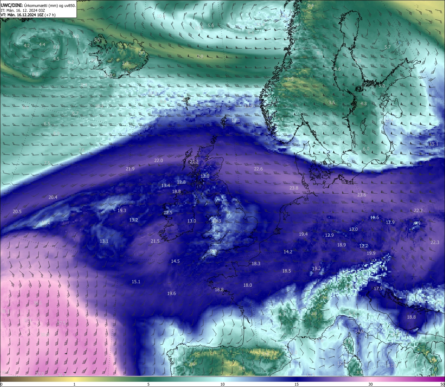The width and height of the screenshot is (445, 387).
Task: Click the 5.6 value near the top
Action: click(211, 25)
